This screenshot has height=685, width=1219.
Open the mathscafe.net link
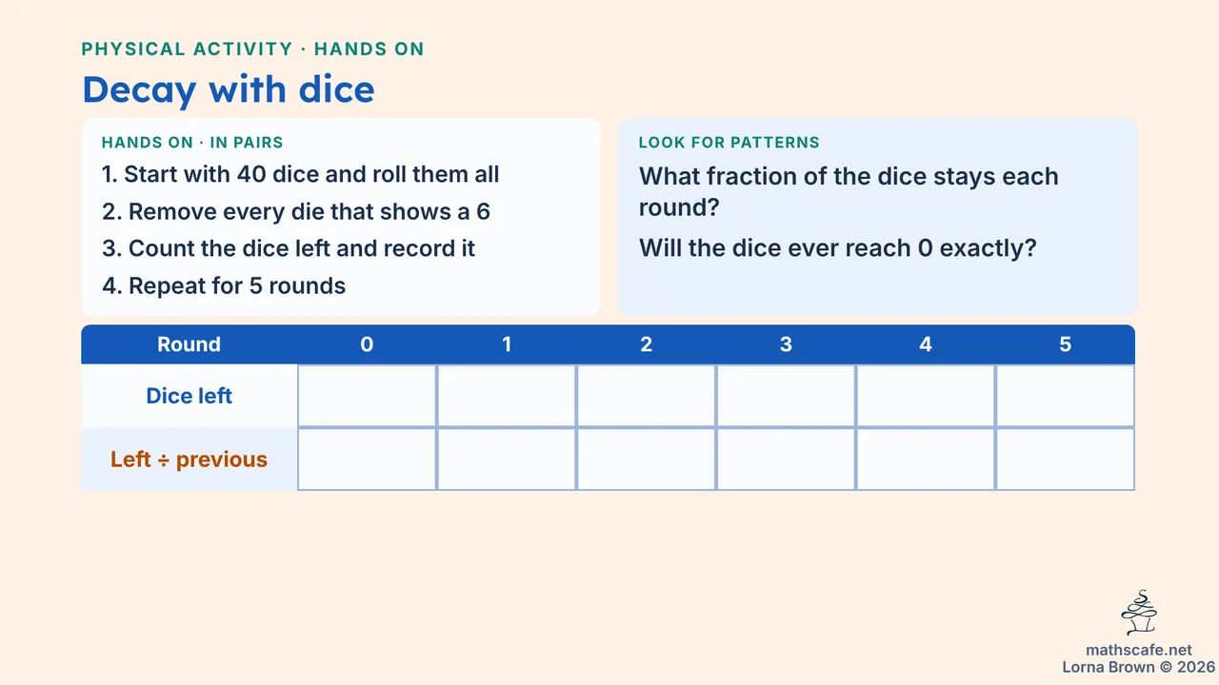pos(1139,651)
